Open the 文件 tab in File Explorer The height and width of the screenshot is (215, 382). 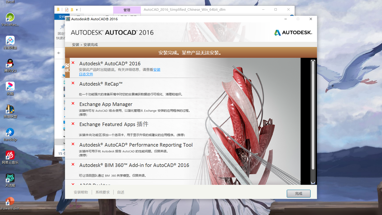pyautogui.click(x=61, y=17)
